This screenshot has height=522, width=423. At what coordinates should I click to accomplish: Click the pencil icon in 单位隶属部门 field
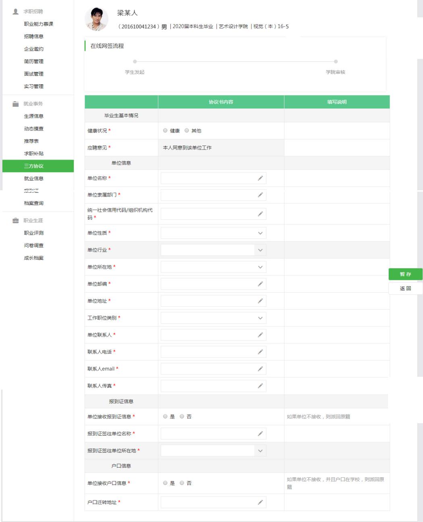260,195
